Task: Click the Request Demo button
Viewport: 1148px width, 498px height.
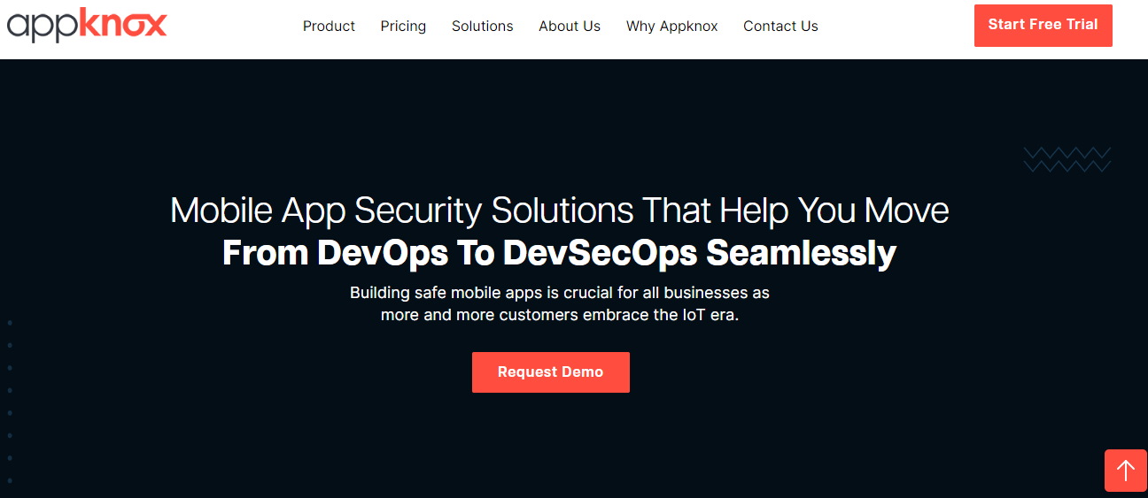Action: [x=550, y=372]
